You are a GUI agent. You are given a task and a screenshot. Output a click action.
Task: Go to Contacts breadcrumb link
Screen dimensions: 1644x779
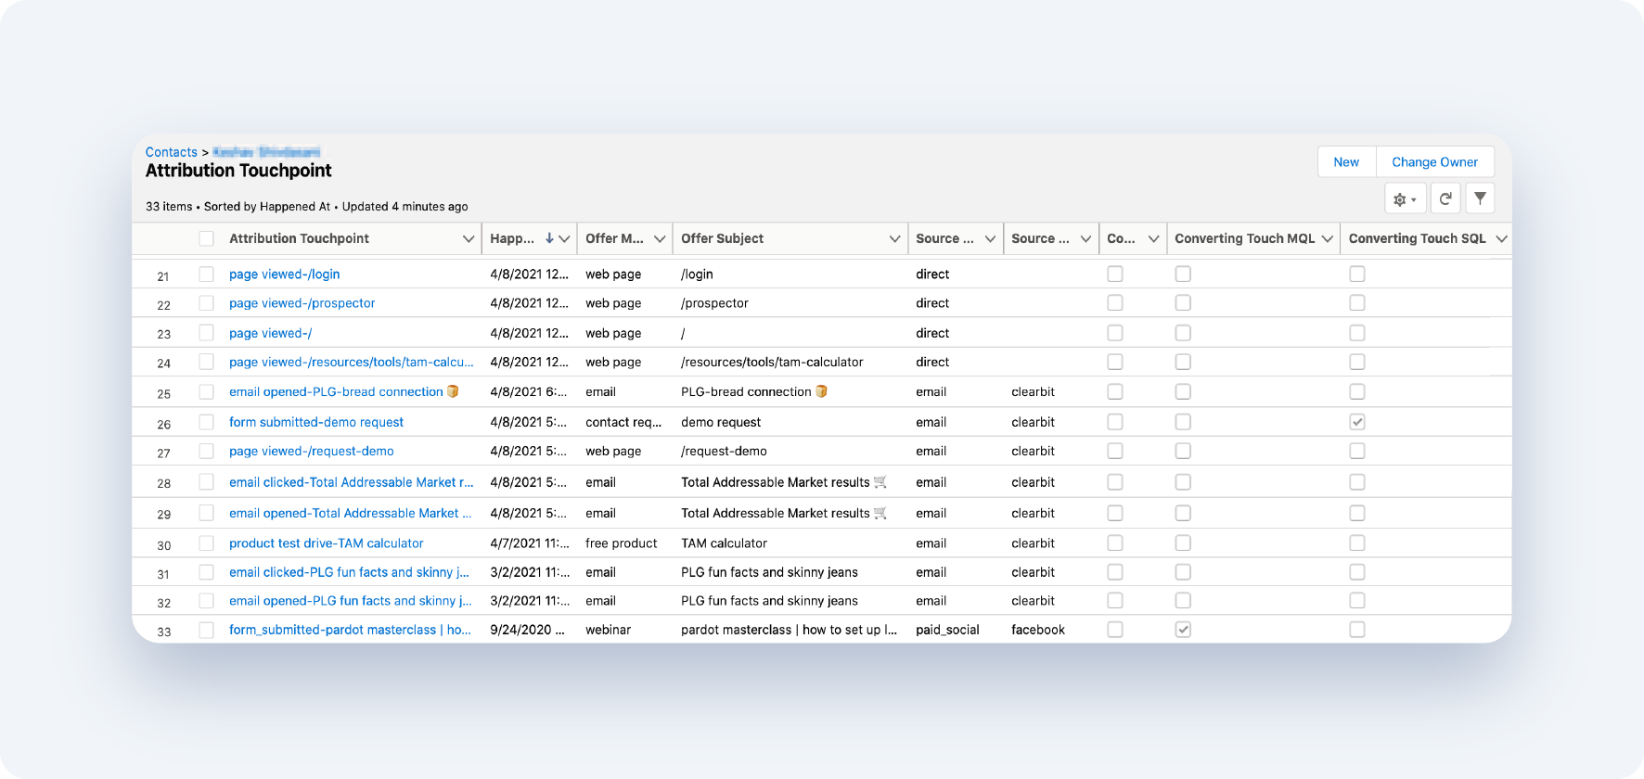tap(172, 152)
